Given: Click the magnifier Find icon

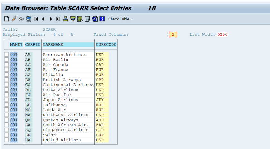Looking at the screenshot, I should [29, 19].
